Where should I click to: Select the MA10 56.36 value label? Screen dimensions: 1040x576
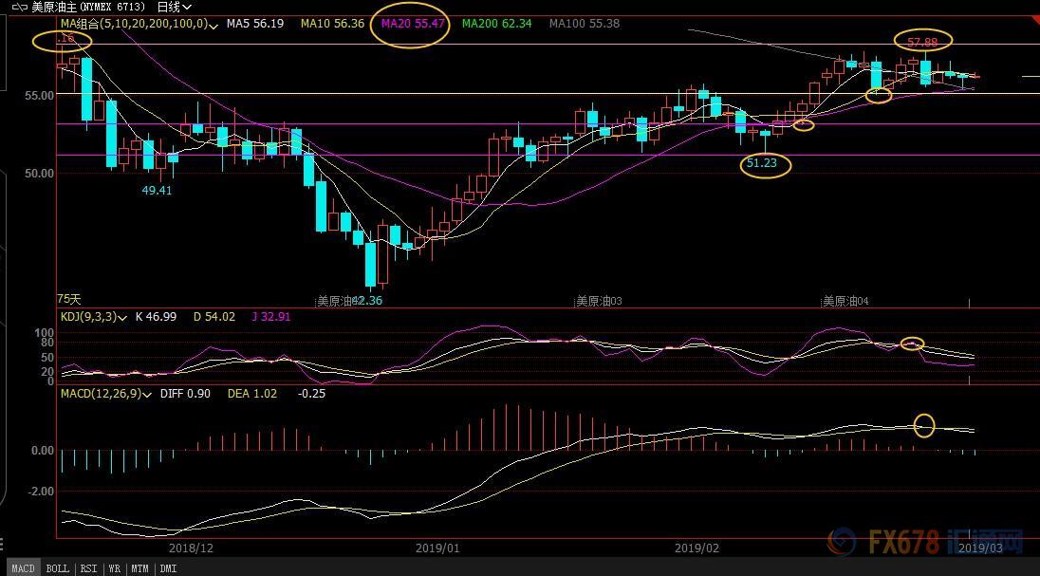coord(332,24)
